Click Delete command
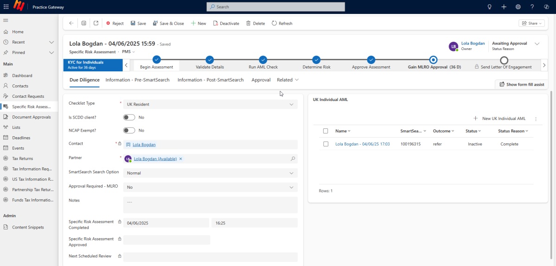 coord(256,23)
